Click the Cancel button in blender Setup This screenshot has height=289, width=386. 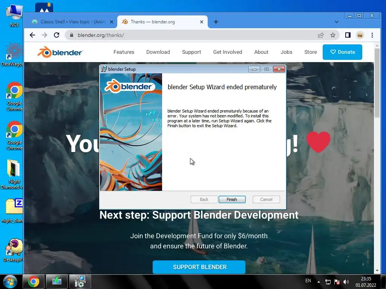[x=266, y=199]
